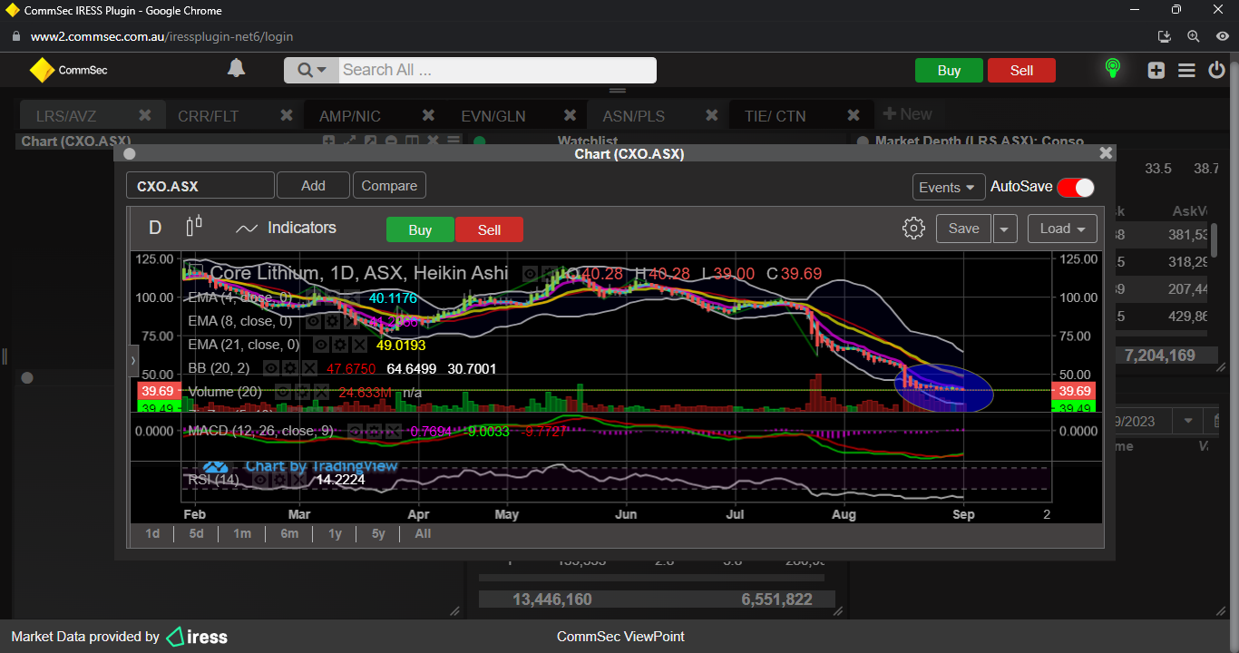Remove the EMA (8, close, 0) indicator
Screen dimensions: 1239x653
(352, 321)
